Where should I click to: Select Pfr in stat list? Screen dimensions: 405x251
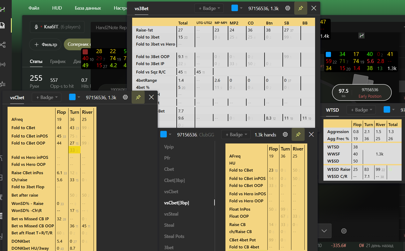click(x=167, y=158)
